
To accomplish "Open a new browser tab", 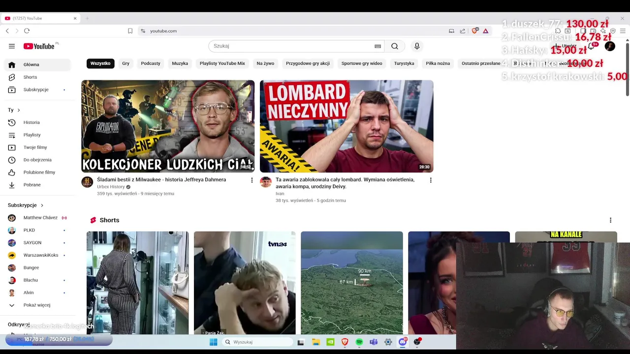I will (87, 18).
